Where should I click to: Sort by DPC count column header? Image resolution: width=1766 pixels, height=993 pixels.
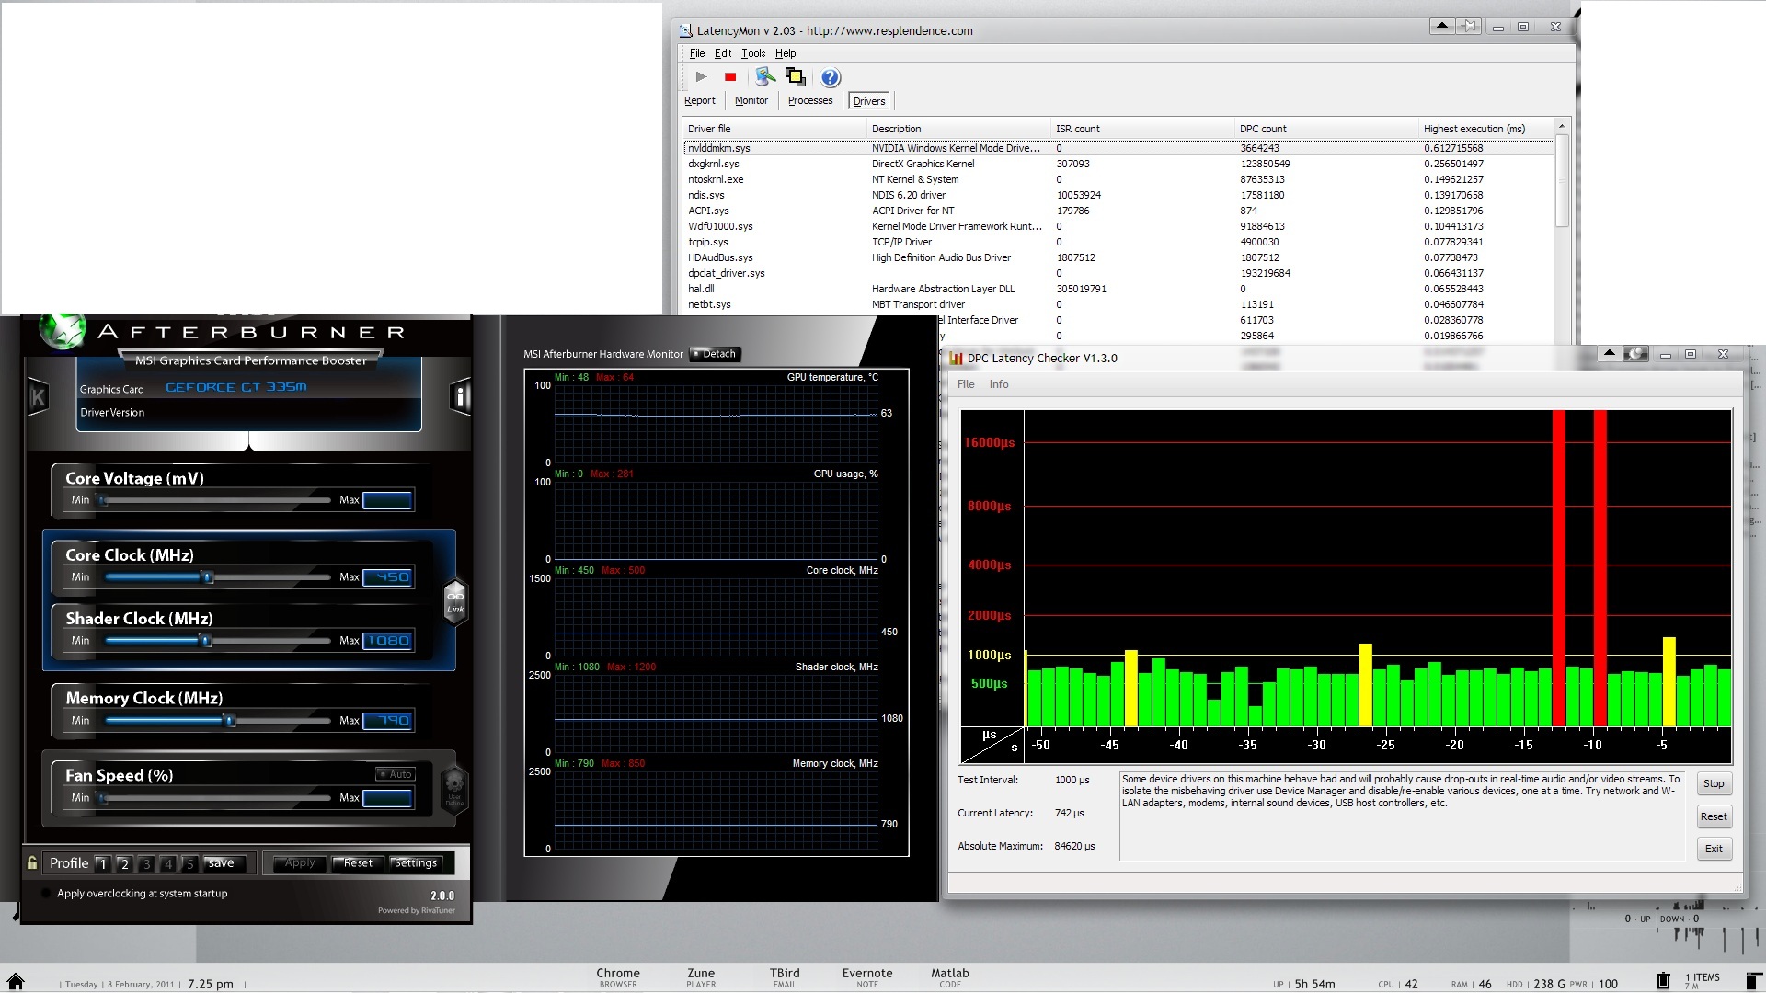click(x=1327, y=129)
